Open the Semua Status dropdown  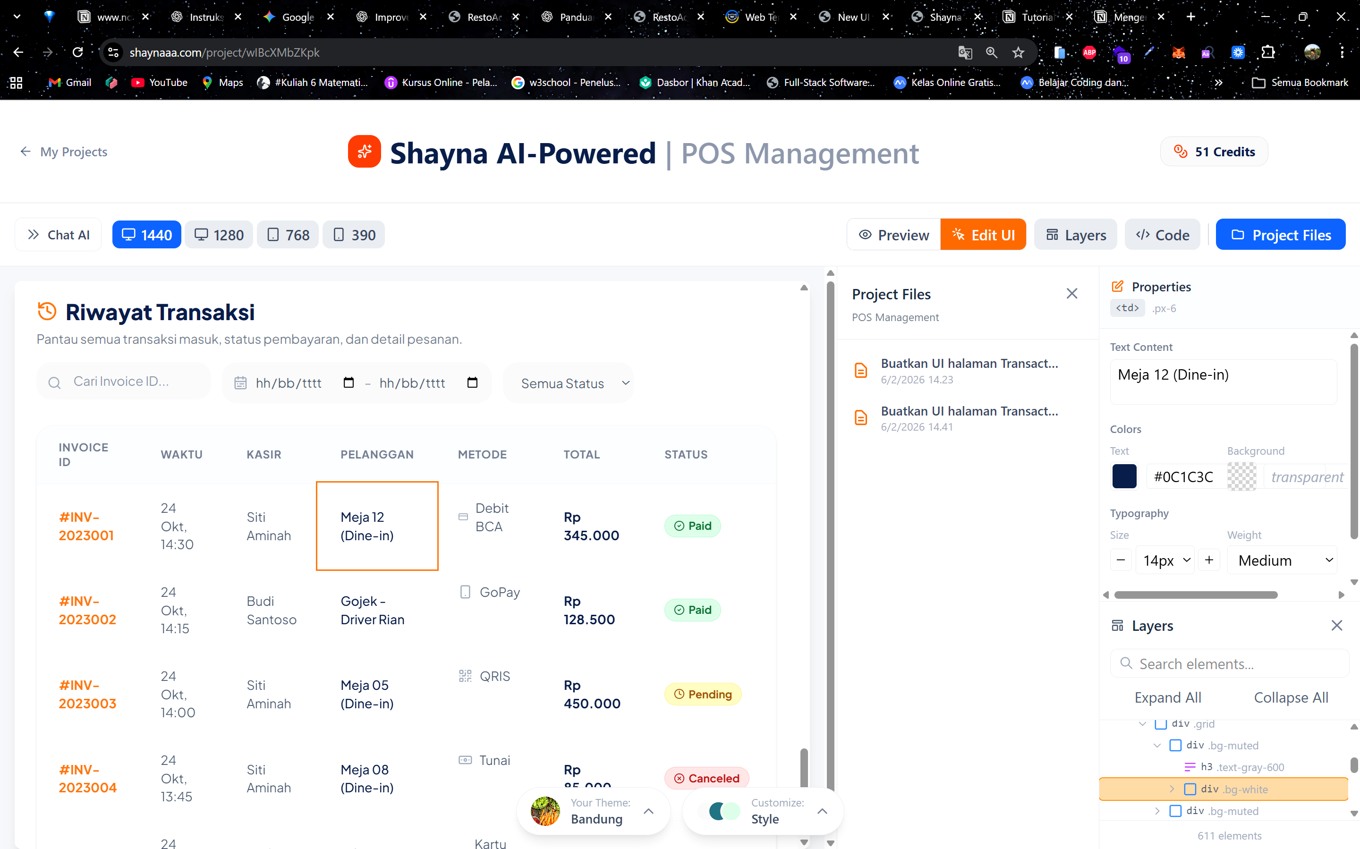click(568, 382)
